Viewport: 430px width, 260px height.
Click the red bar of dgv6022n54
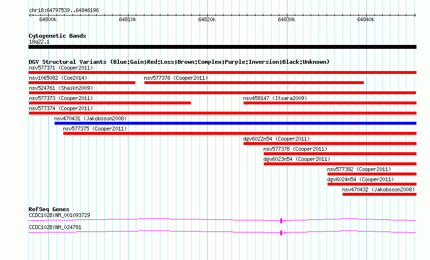point(330,144)
